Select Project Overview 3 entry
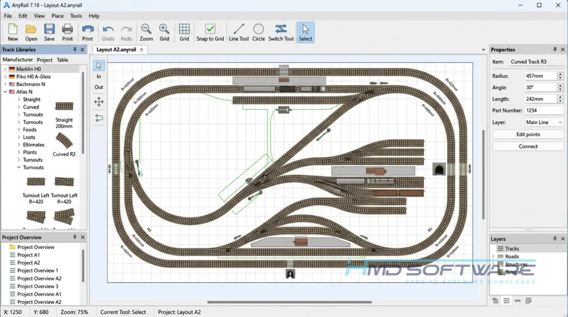Image resolution: width=568 pixels, height=317 pixels. [x=38, y=286]
